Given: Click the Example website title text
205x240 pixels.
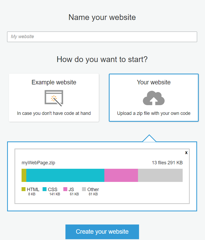Looking at the screenshot, I should click(x=54, y=82).
